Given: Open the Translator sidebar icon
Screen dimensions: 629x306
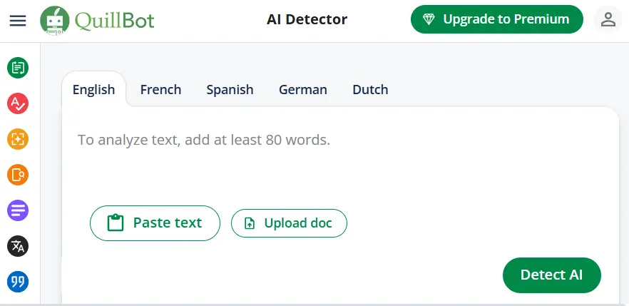Looking at the screenshot, I should [x=18, y=246].
